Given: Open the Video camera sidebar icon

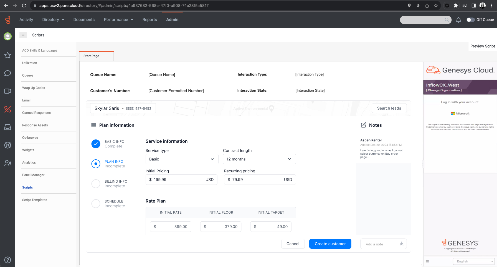Looking at the screenshot, I should coord(7,91).
